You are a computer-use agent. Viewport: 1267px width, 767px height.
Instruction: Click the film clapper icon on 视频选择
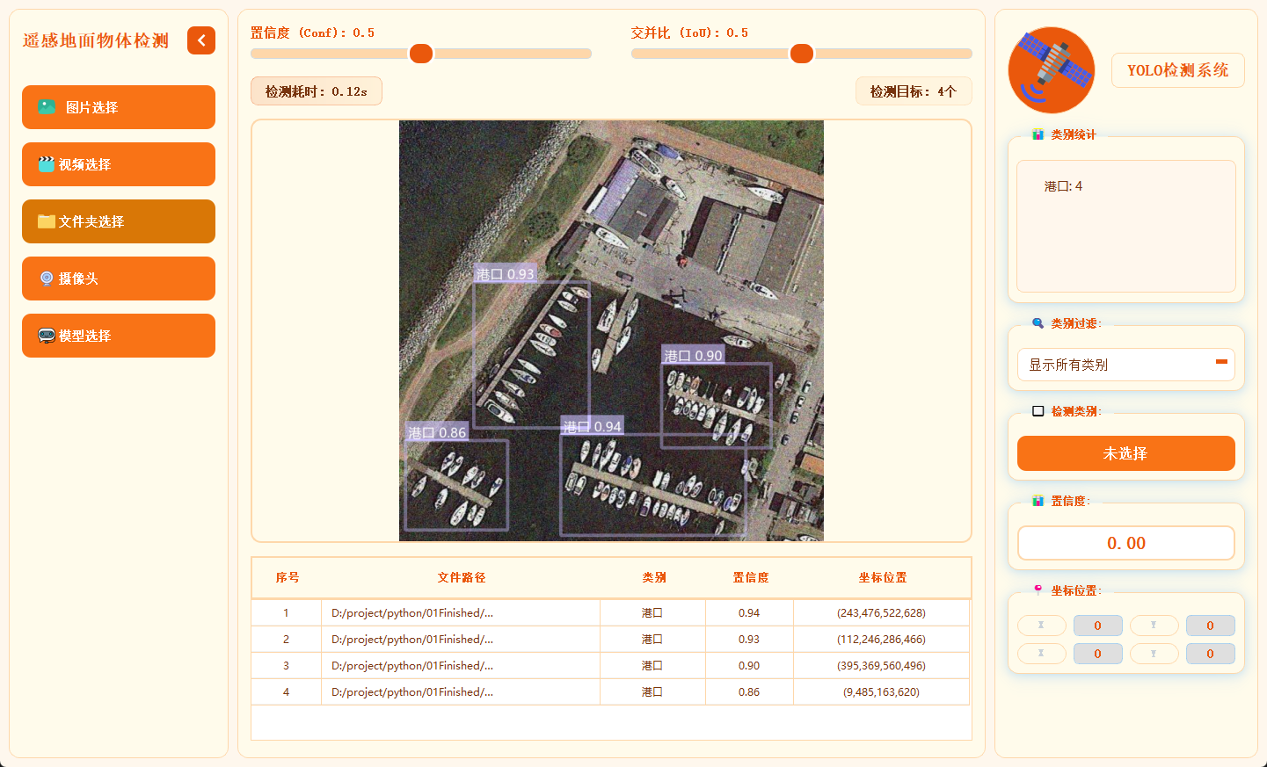click(45, 163)
